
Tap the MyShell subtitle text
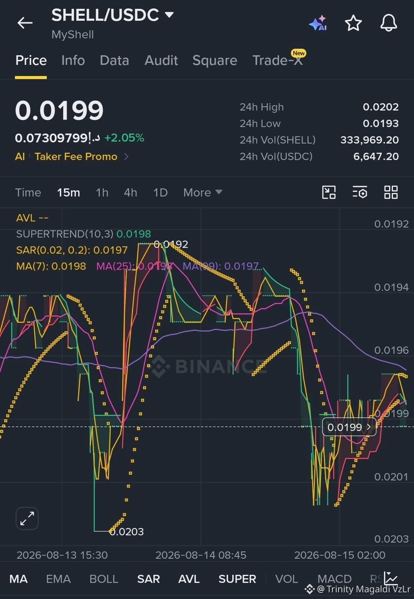coord(72,35)
